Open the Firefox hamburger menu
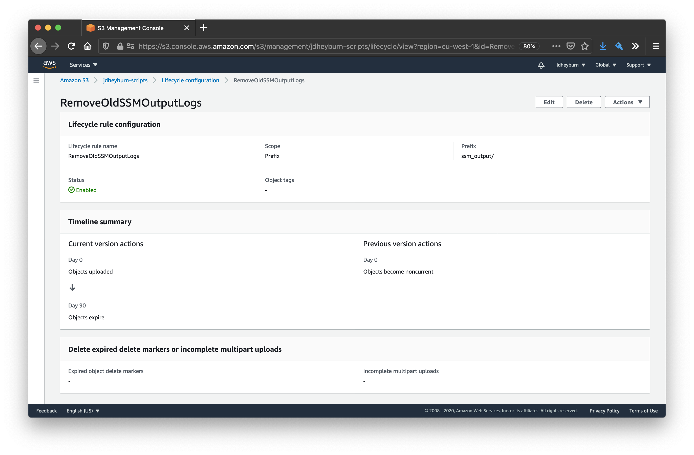 (x=656, y=46)
